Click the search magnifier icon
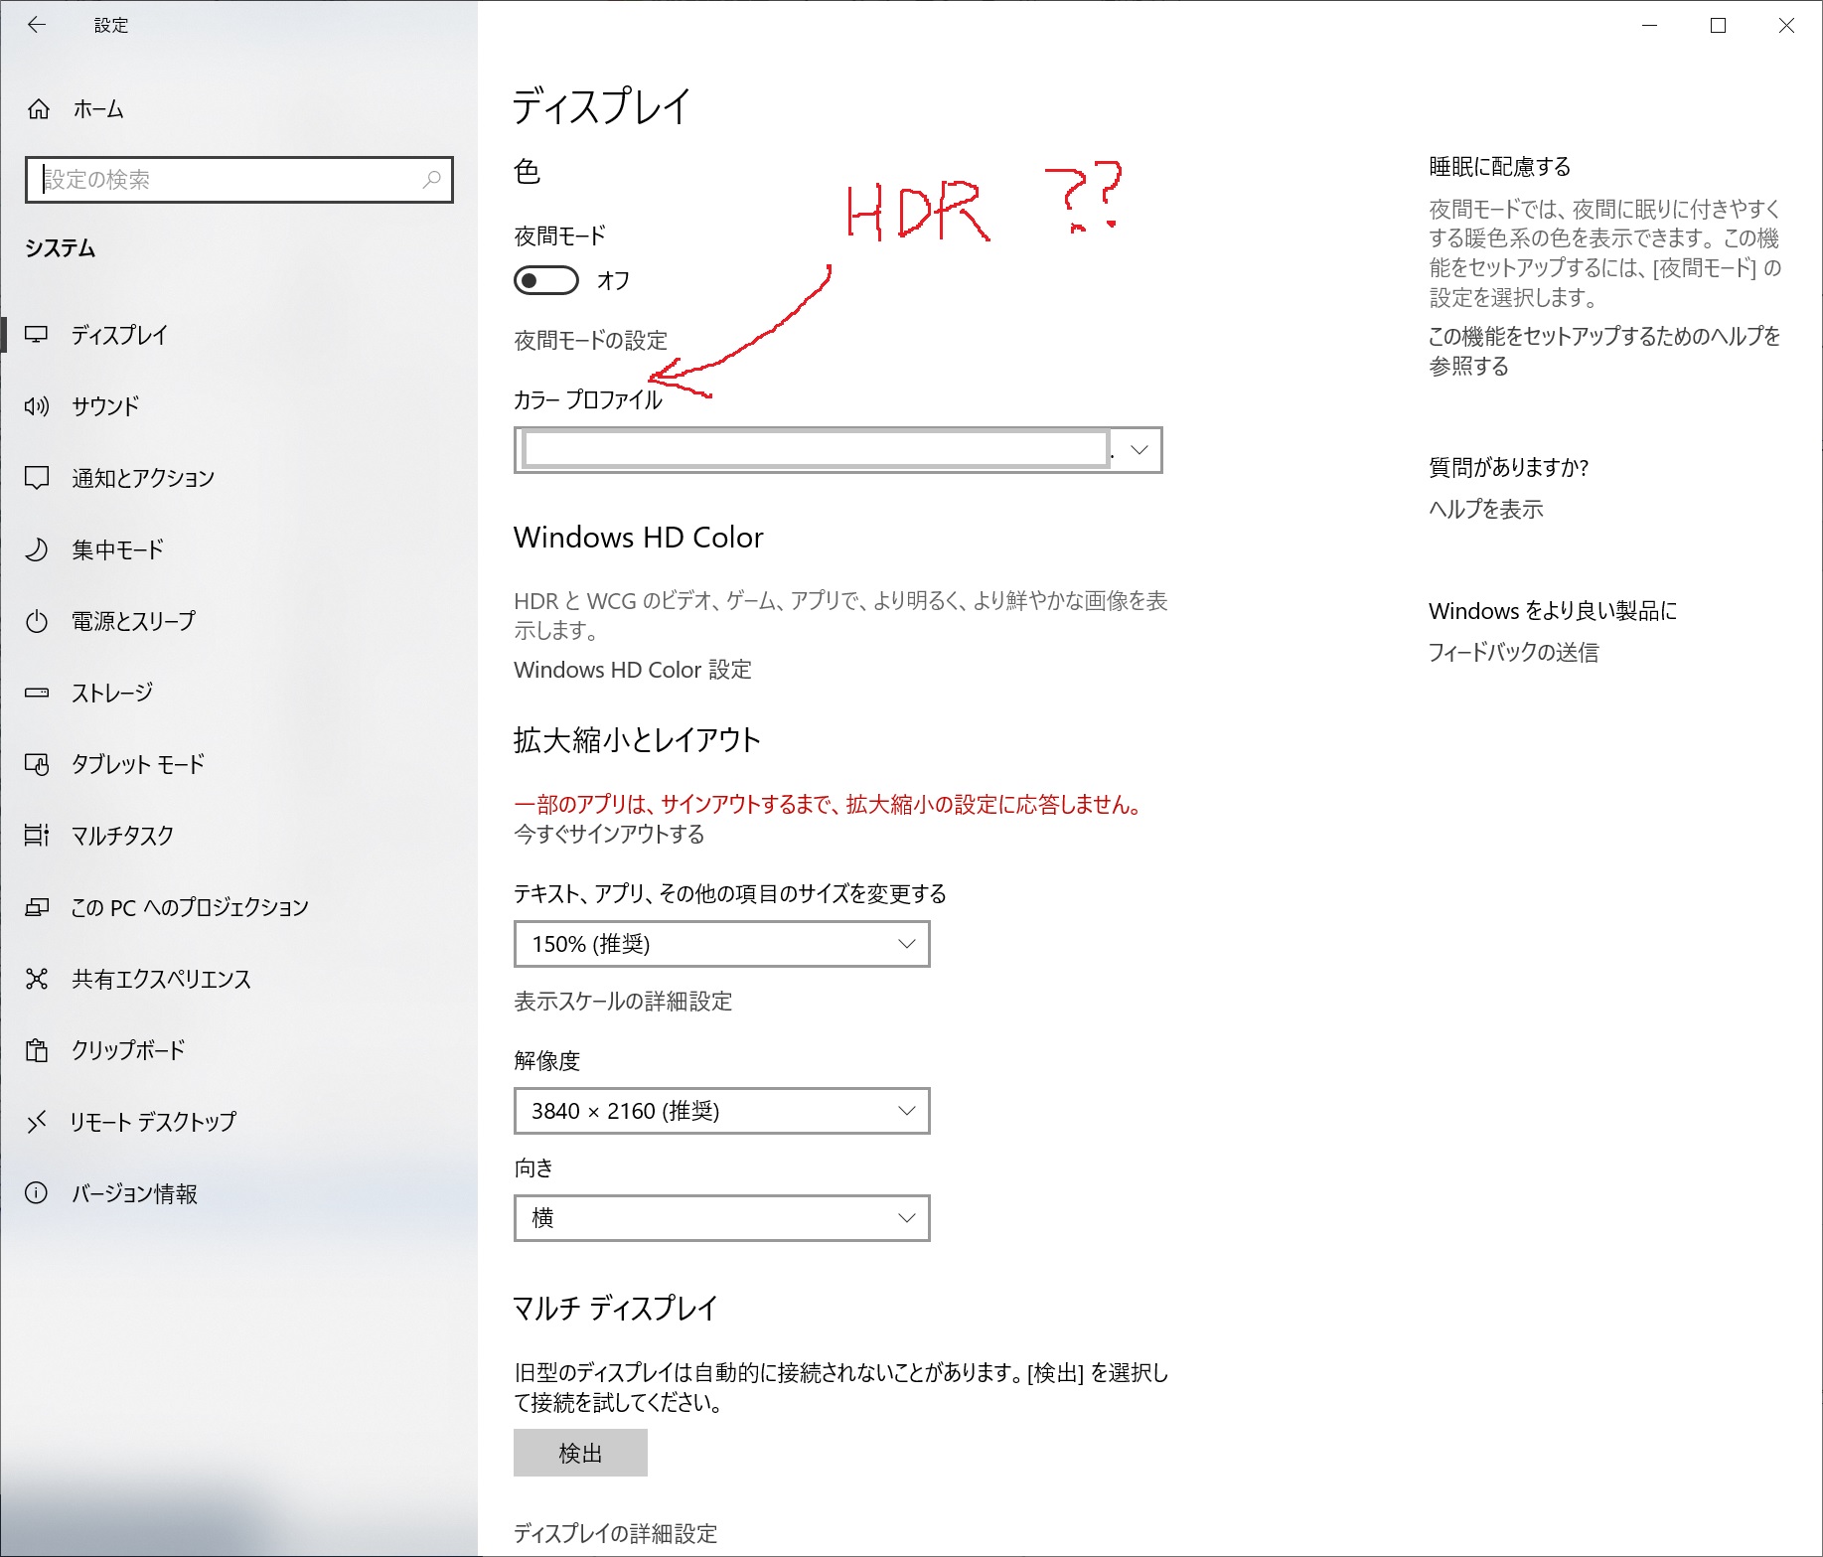 431,180
